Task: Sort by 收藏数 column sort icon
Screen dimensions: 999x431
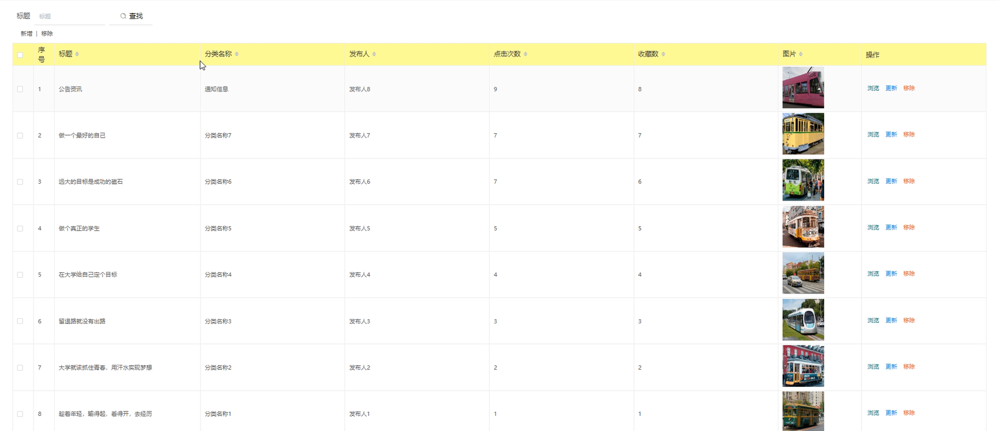Action: (x=663, y=54)
